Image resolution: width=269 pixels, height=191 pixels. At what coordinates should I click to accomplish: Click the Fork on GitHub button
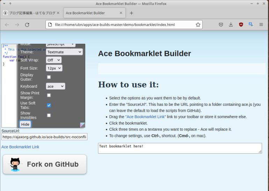coord(45,164)
